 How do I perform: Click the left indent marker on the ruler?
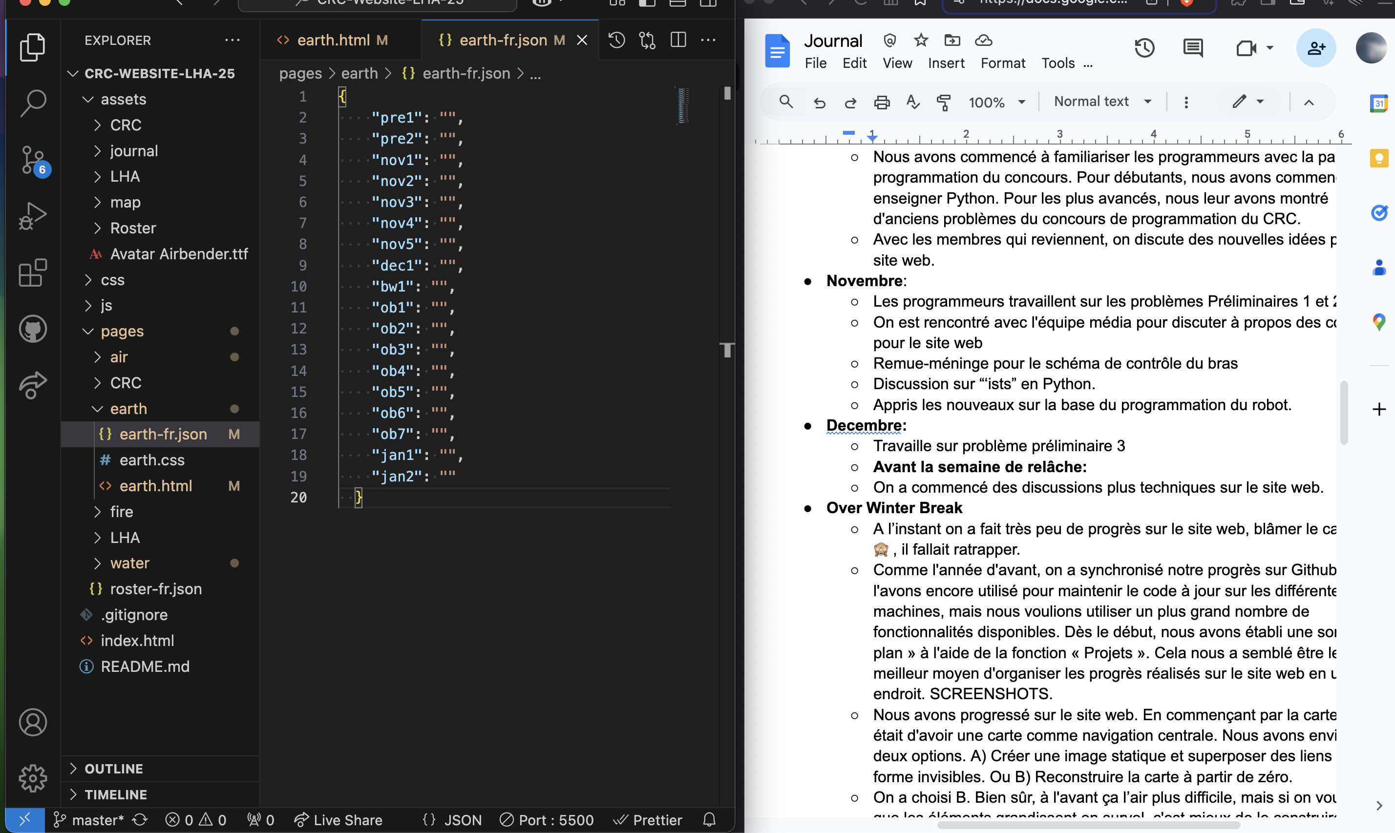873,137
